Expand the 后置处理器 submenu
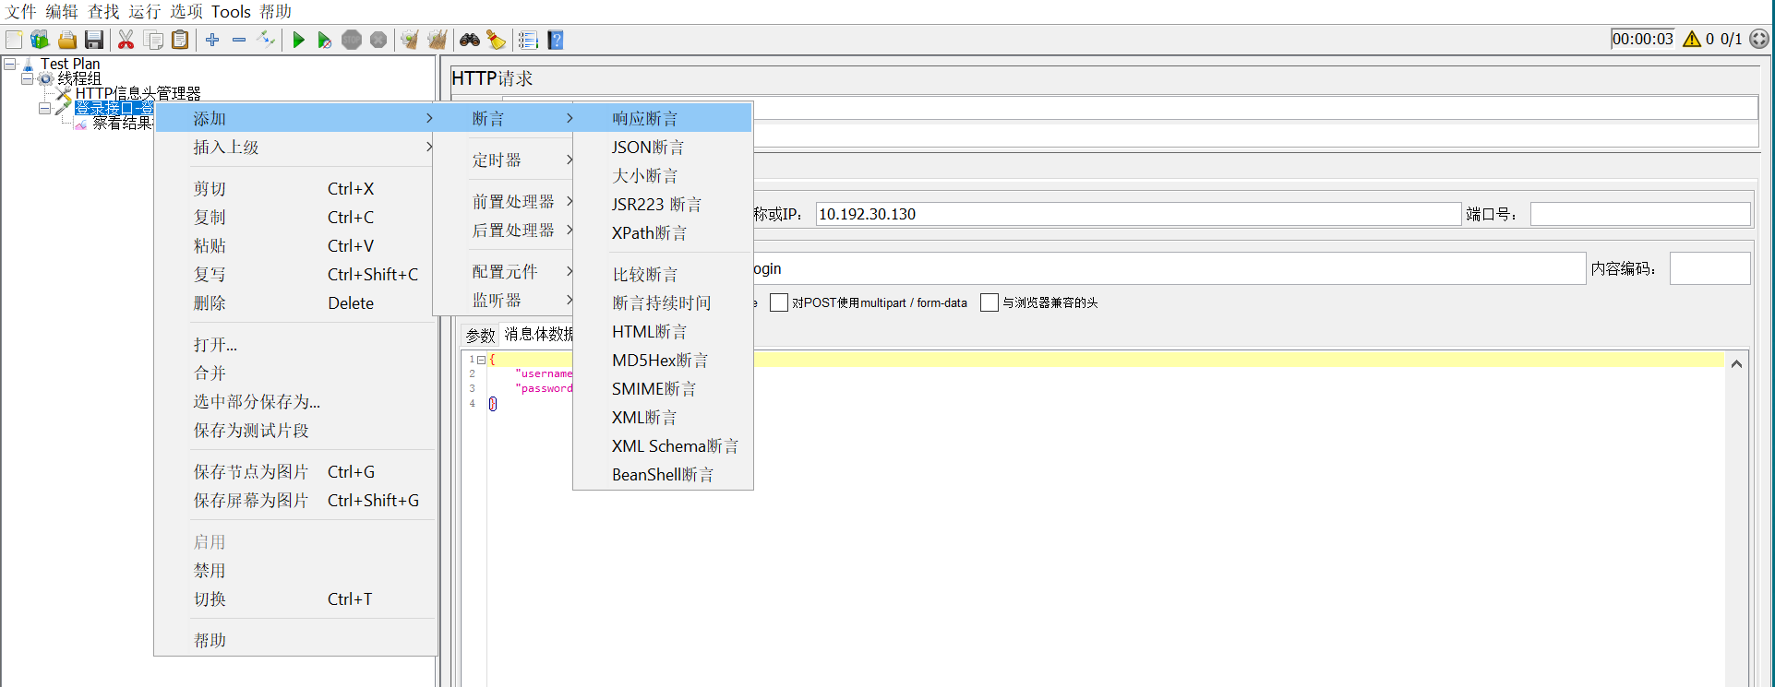 (x=504, y=230)
